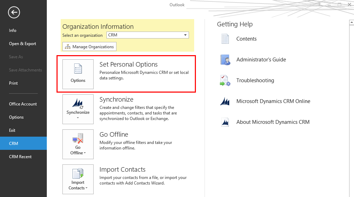The height and width of the screenshot is (197, 354).
Task: Select Print in the backstage menu
Action: coord(13,83)
